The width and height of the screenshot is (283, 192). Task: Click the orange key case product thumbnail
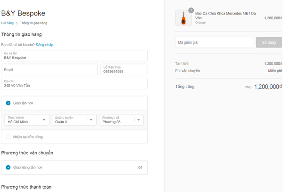point(183,18)
